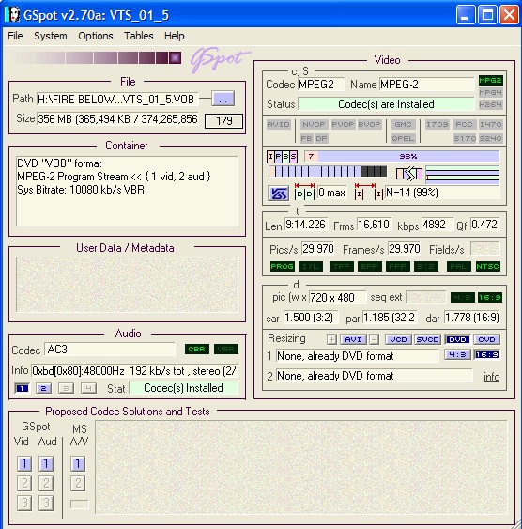Click the resize arrow icon beside frame bar
522x529 pixels.
(409, 174)
